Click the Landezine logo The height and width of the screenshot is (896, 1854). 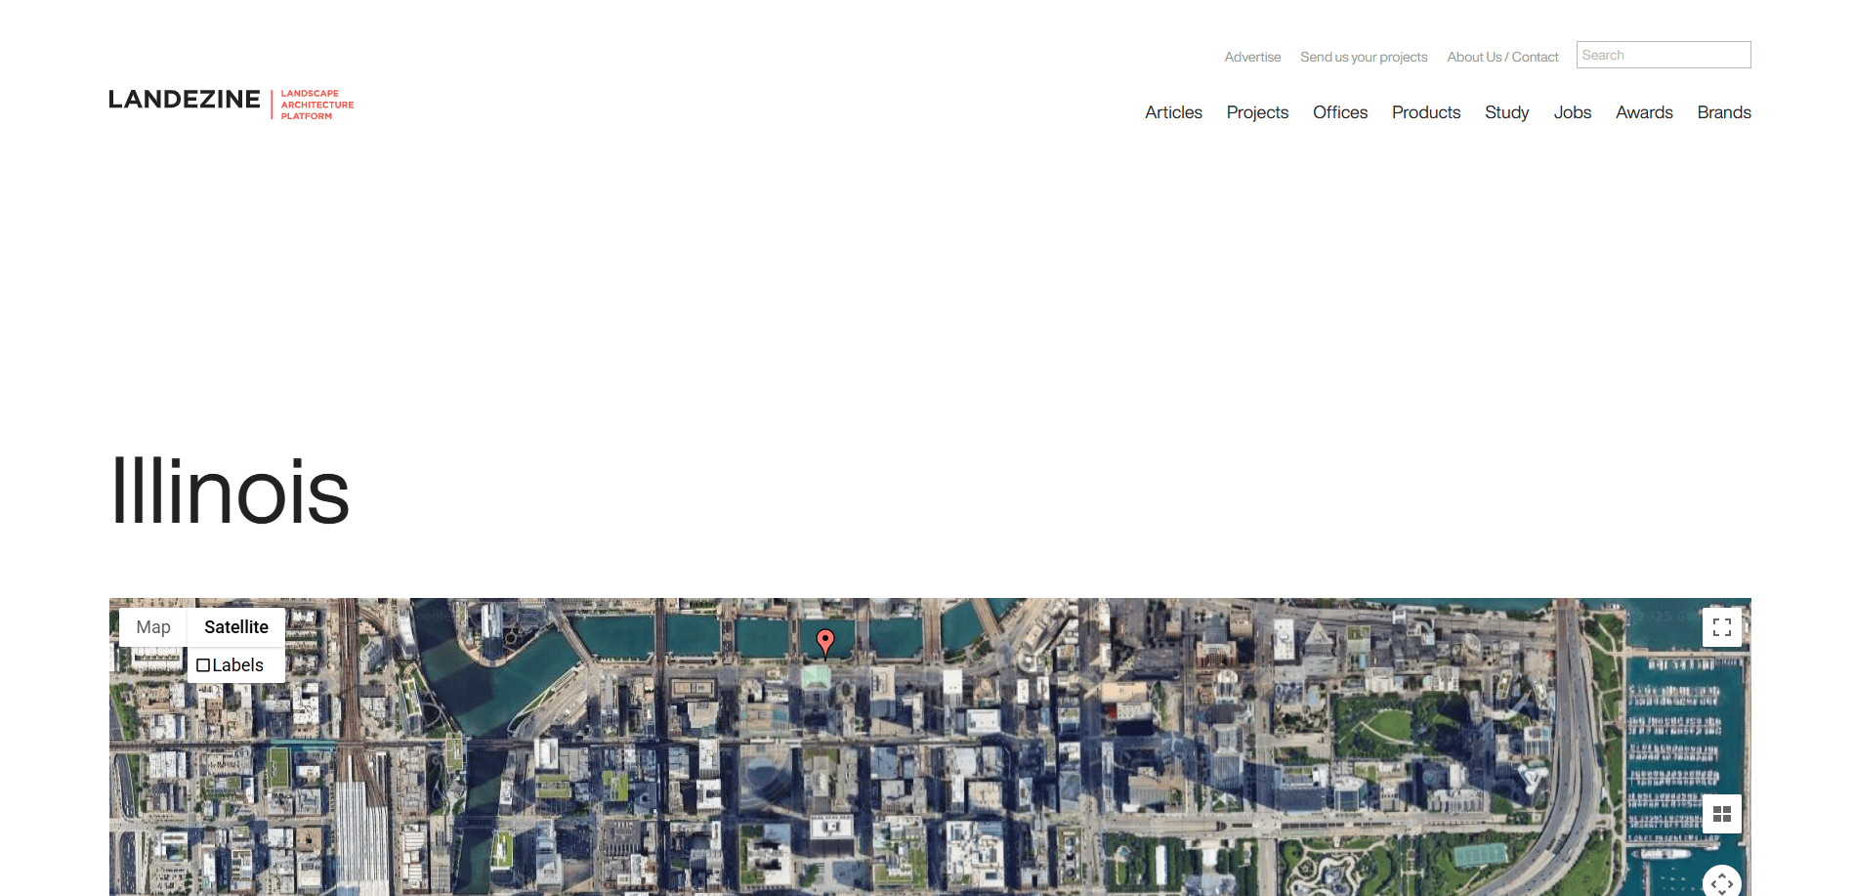(x=185, y=100)
